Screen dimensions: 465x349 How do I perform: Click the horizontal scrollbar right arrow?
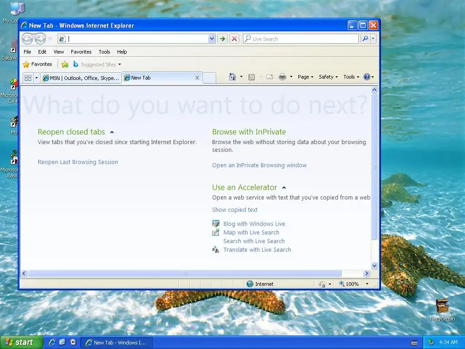point(366,273)
